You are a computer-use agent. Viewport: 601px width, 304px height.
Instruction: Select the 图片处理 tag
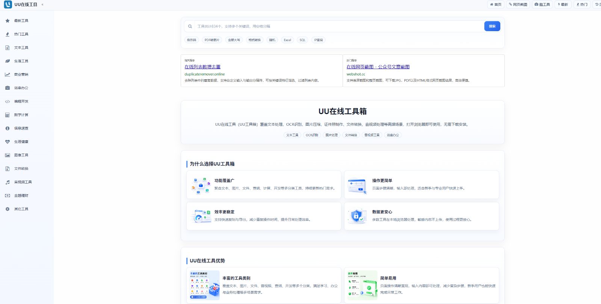pyautogui.click(x=331, y=135)
